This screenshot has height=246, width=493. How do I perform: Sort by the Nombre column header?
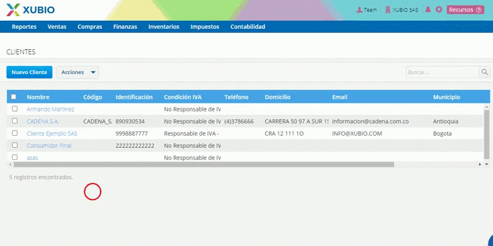38,97
